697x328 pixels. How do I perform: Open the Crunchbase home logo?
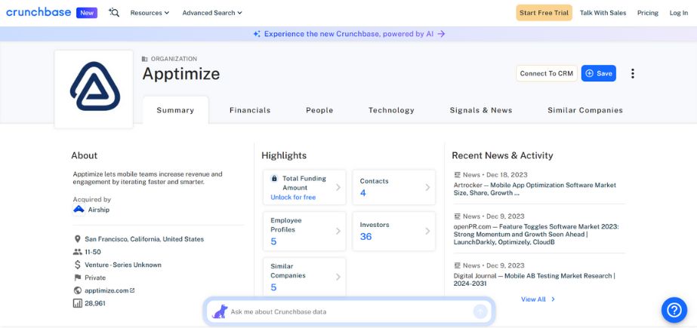39,12
